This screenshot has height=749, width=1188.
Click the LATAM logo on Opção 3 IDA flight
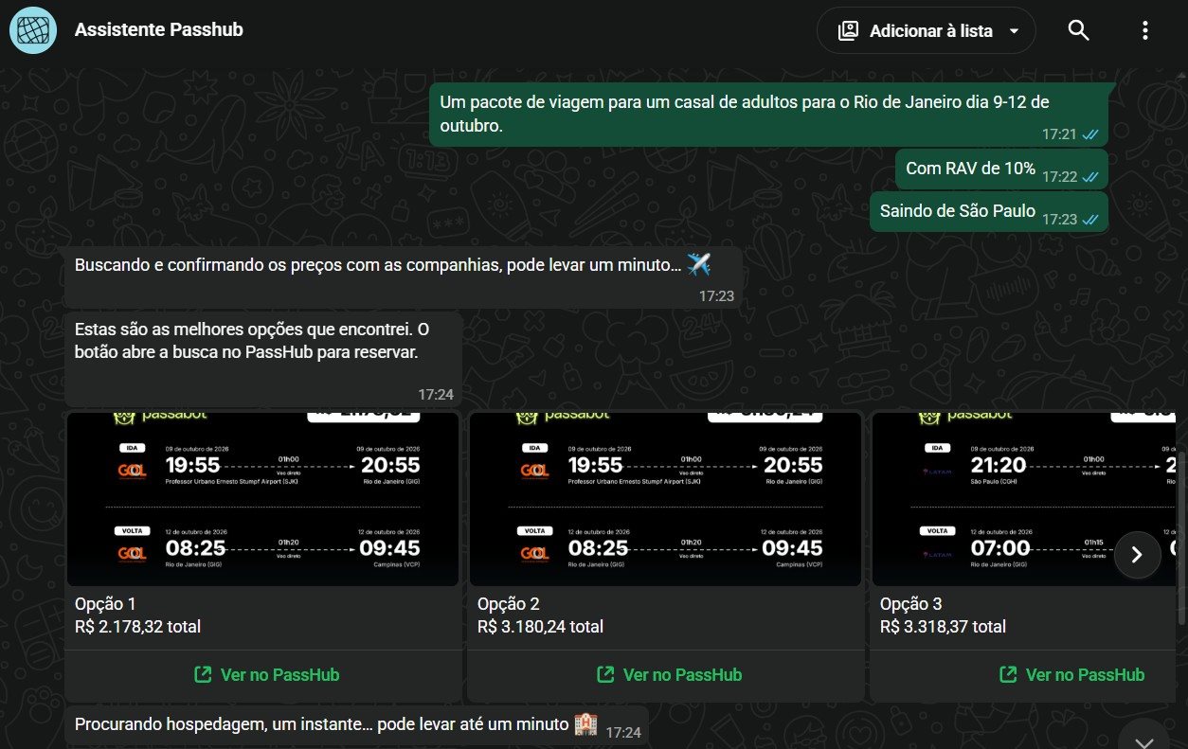point(937,470)
